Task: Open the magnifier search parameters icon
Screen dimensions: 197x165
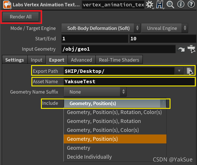Action: (170, 5)
